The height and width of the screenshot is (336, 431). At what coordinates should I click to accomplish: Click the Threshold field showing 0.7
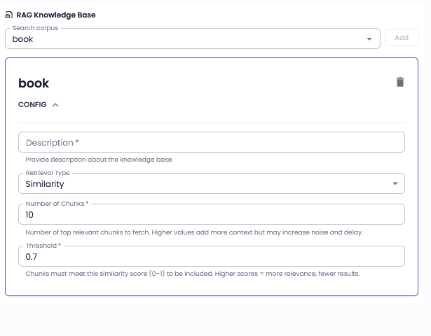pyautogui.click(x=212, y=256)
